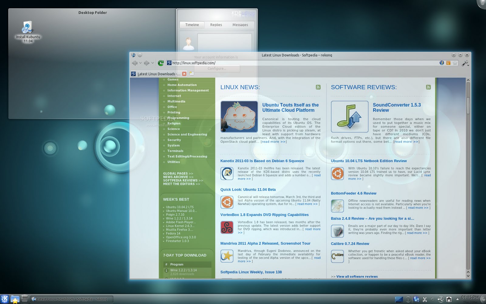This screenshot has width=486, height=304.
Task: Open the volume speaker tray icon
Action: click(432, 299)
